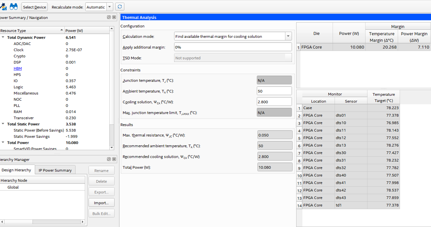Screen dimensions: 431x227
Task: Sort by Resource Type column arrow
Action: (62, 30)
